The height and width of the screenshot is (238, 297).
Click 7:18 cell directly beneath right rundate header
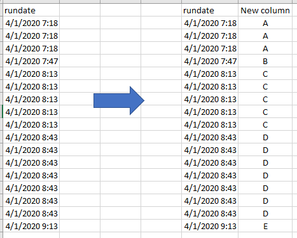tap(210, 23)
